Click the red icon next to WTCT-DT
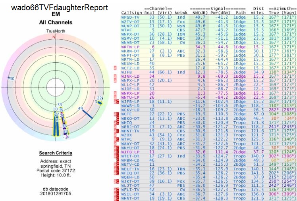Screen dimensions: 297x201 [117, 156]
